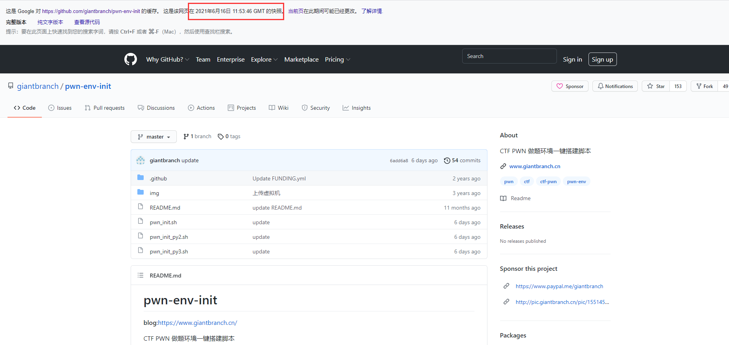This screenshot has width=729, height=345.
Task: Click the commits history clock icon
Action: (447, 161)
